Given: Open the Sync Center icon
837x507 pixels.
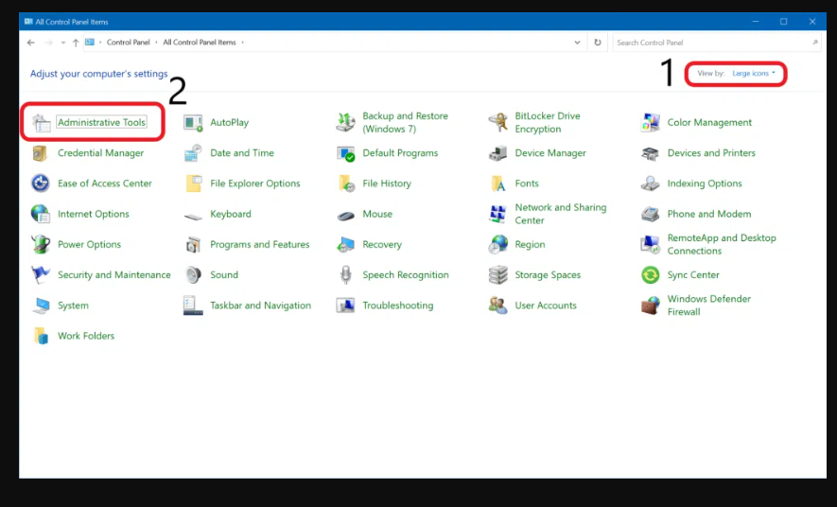Looking at the screenshot, I should [651, 275].
